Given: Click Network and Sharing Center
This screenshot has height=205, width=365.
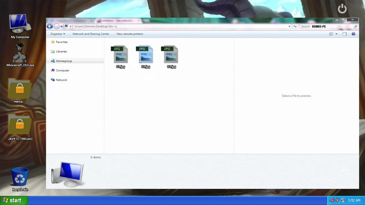Looking at the screenshot, I should [91, 34].
